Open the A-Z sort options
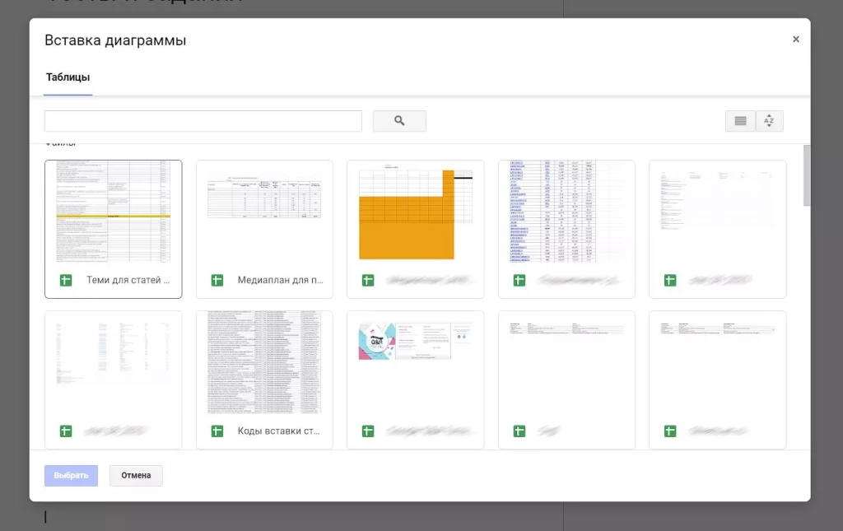 769,121
